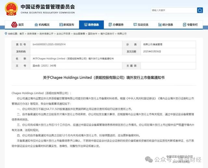
Task: Open 政府信息公开 breadcrumb link
Action: click(x=46, y=33)
